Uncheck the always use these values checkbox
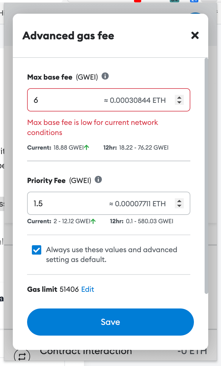The width and height of the screenshot is (221, 366). coord(36,250)
